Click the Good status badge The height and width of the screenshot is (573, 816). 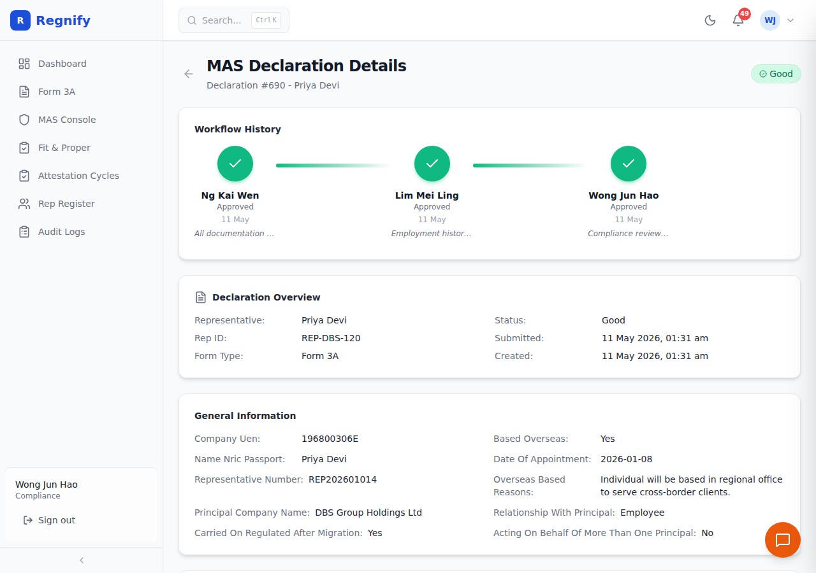click(776, 74)
